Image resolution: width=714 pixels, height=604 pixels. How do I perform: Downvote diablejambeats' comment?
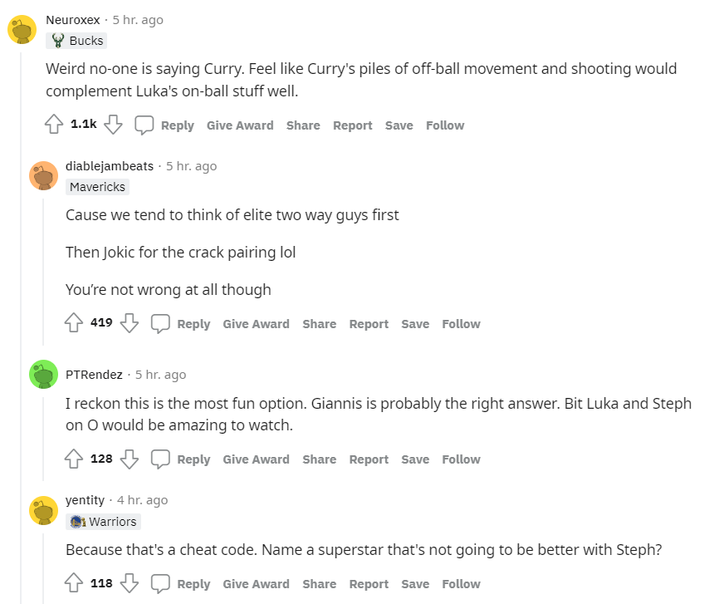coord(130,324)
